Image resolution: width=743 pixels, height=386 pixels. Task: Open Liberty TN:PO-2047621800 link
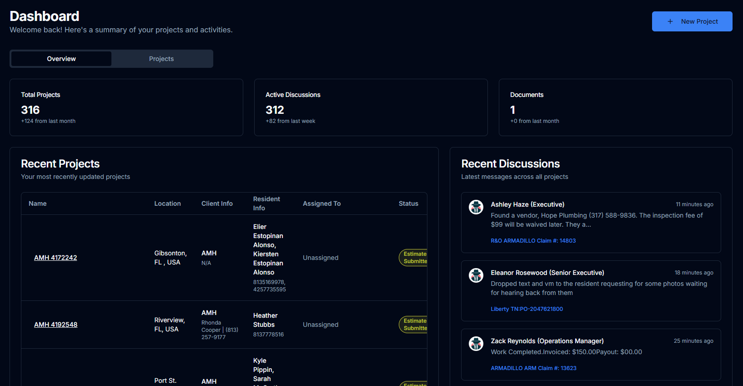527,309
